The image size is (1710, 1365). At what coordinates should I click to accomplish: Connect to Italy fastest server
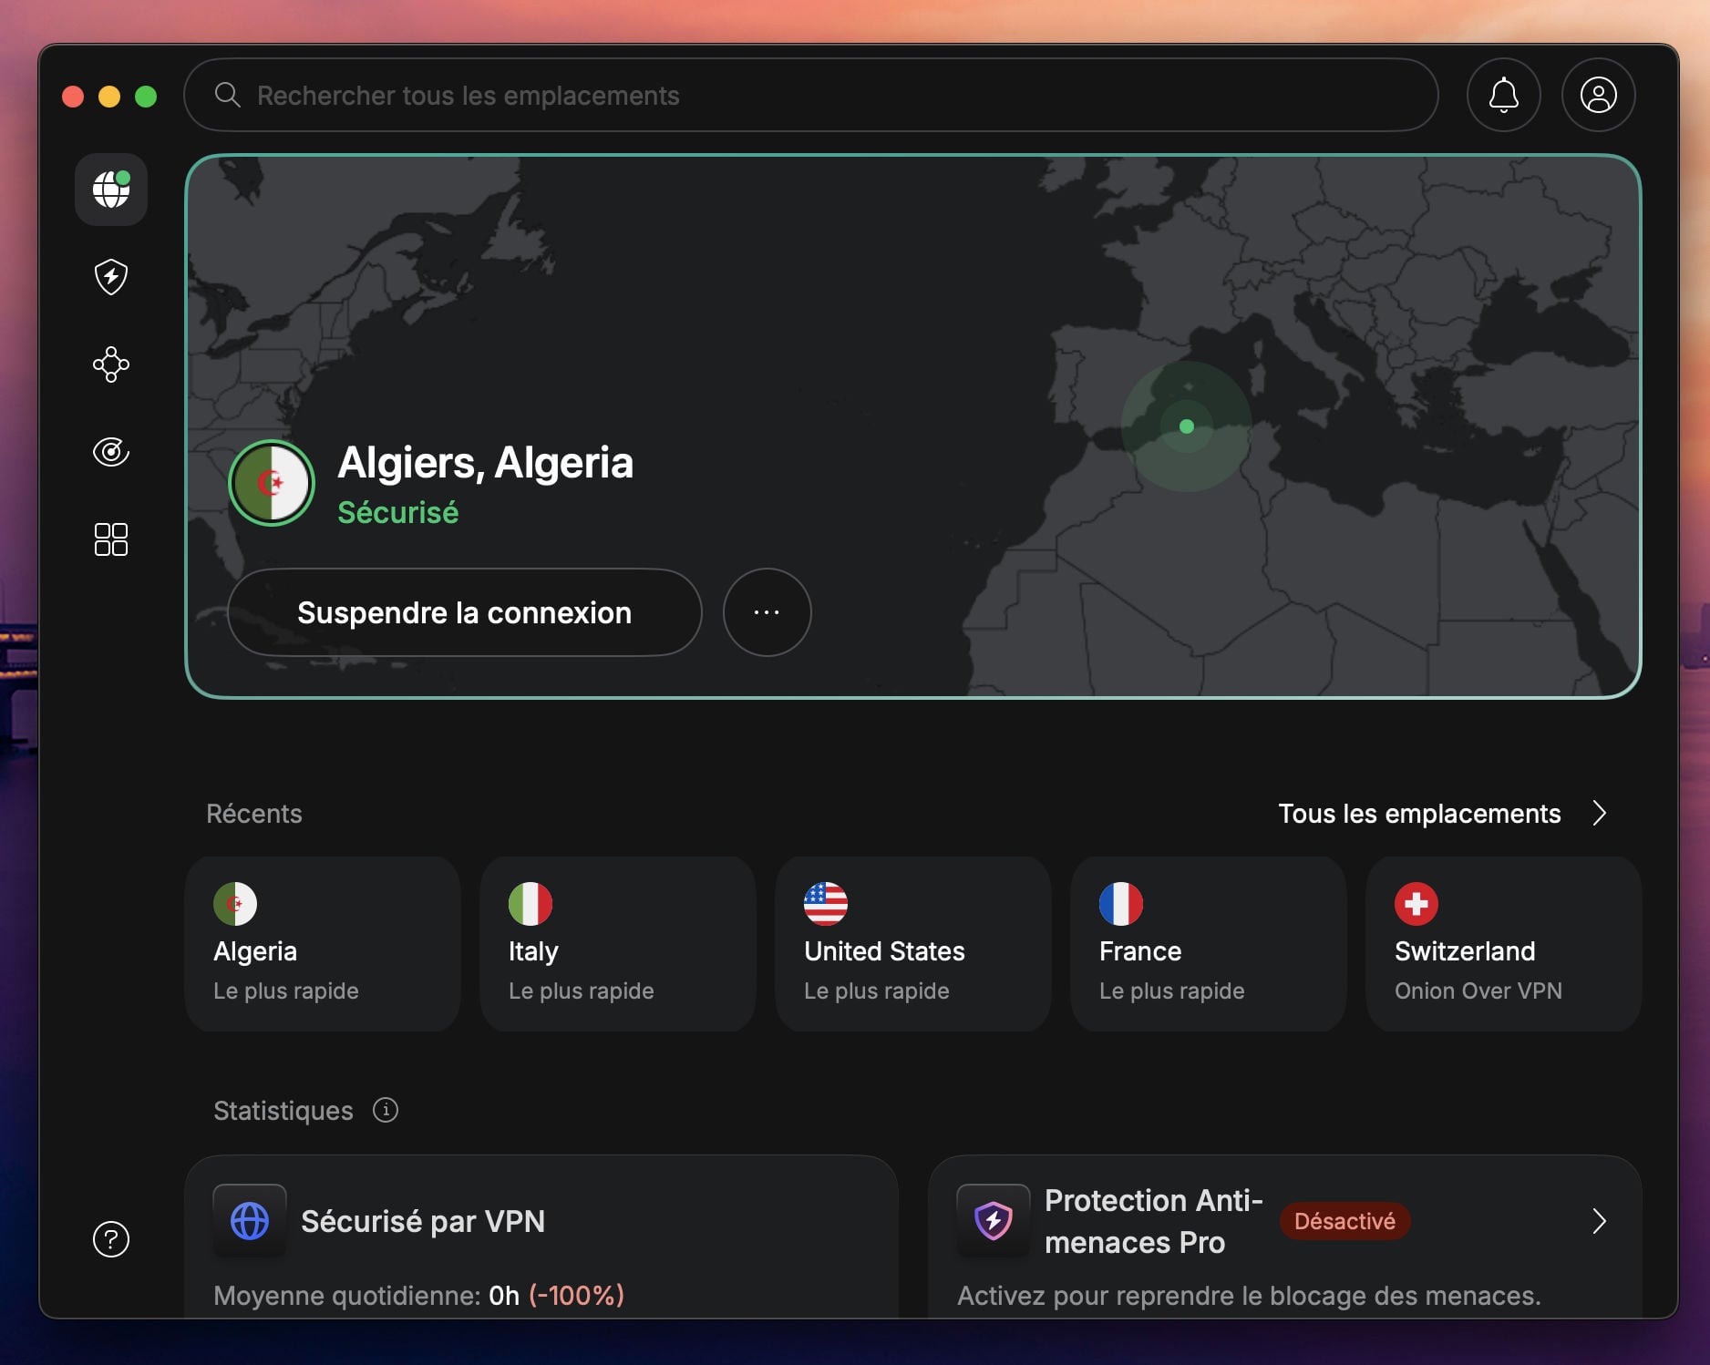pos(617,945)
